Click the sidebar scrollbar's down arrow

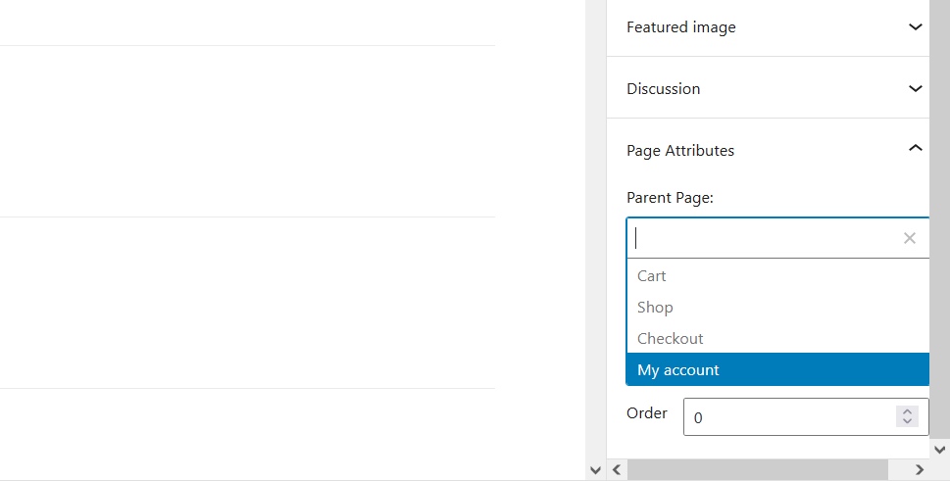point(939,450)
